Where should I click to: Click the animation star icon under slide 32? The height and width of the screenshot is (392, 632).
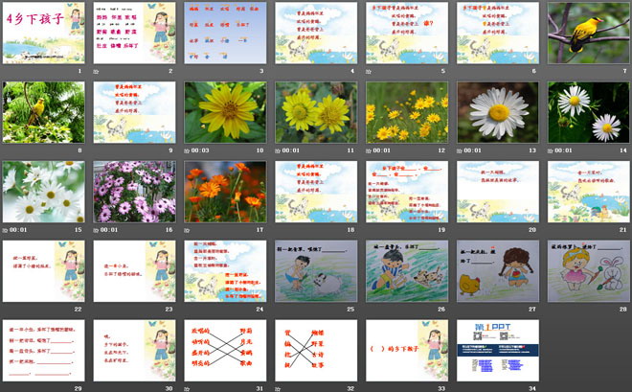click(x=278, y=388)
